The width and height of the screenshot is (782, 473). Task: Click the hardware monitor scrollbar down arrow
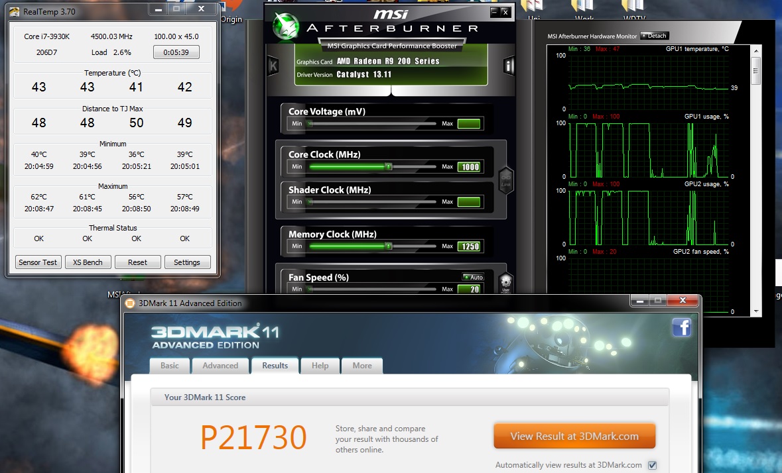pyautogui.click(x=756, y=311)
